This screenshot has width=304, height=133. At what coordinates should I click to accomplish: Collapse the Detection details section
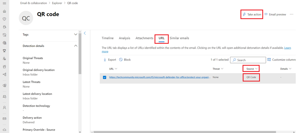coord(75,46)
